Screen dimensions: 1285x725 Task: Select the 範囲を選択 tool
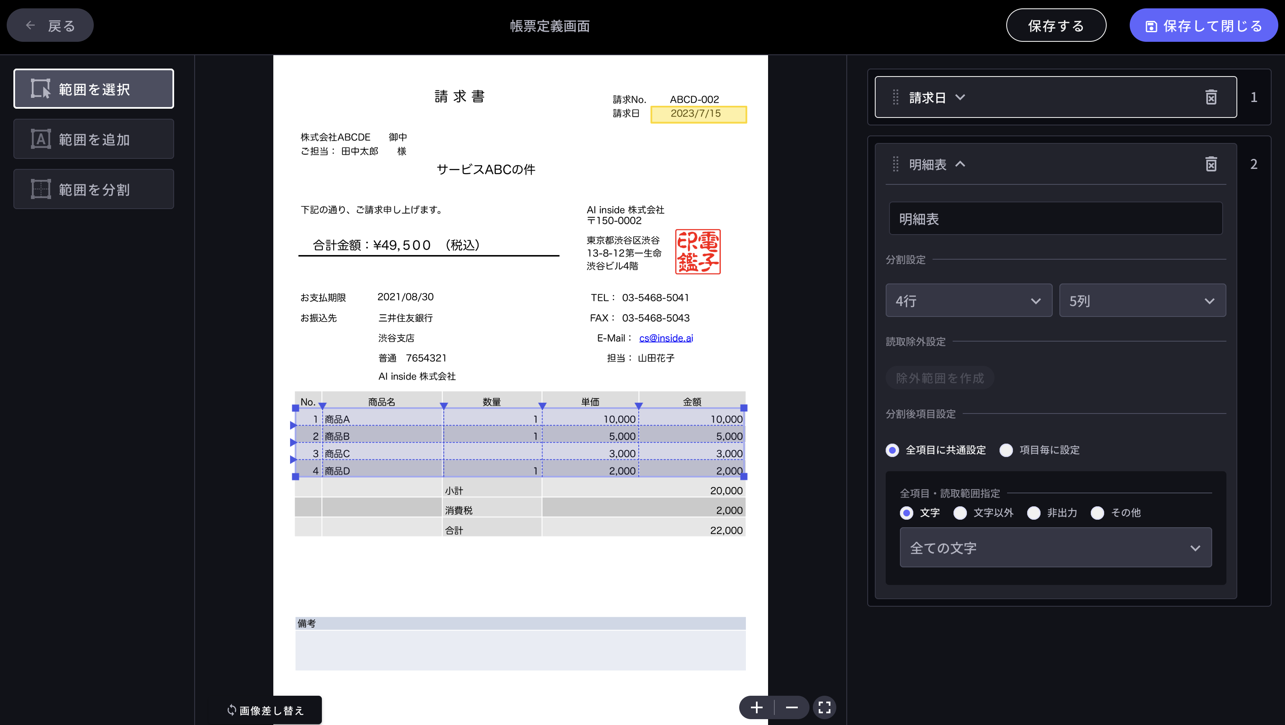93,89
